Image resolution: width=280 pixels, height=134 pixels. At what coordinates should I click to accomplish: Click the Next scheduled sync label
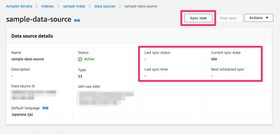tap(228, 69)
